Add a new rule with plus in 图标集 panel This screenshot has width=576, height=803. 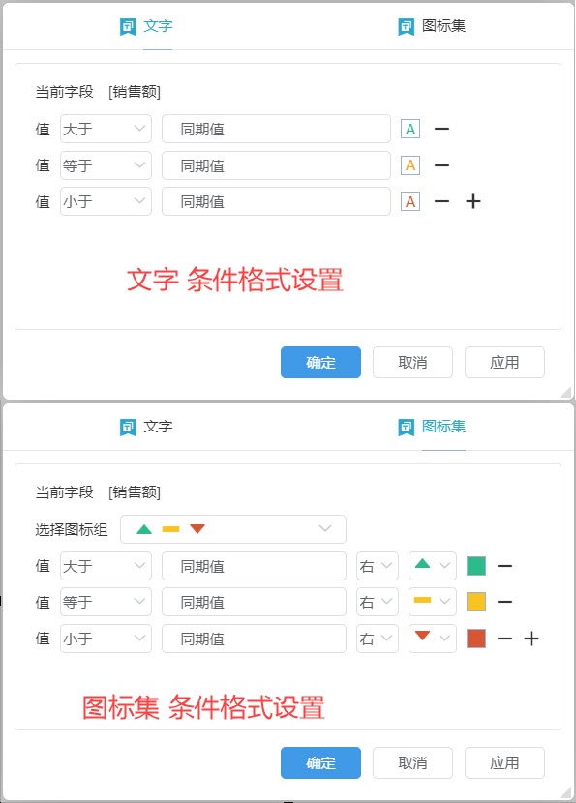pos(531,639)
